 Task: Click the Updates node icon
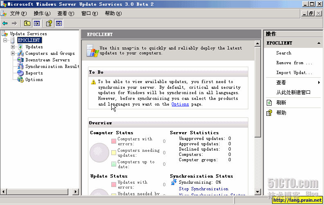(x=20, y=47)
